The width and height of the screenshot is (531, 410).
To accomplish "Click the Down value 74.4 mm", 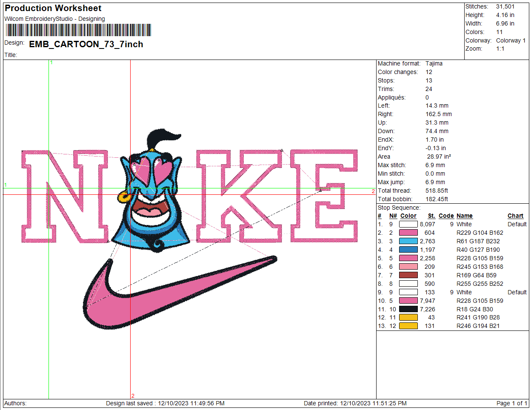I will (437, 131).
